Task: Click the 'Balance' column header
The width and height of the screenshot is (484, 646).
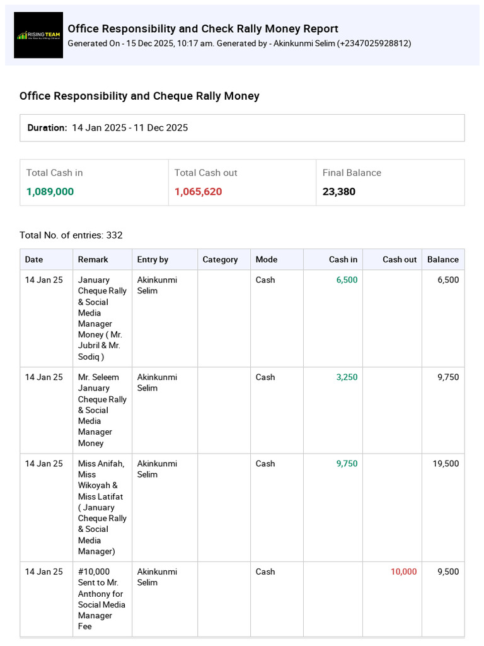Action: 443,259
